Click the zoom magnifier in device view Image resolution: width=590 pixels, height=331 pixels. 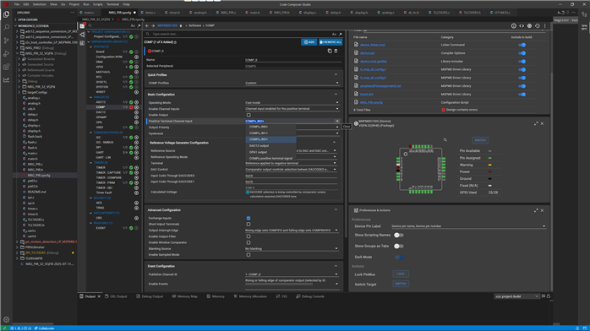pyautogui.click(x=445, y=140)
